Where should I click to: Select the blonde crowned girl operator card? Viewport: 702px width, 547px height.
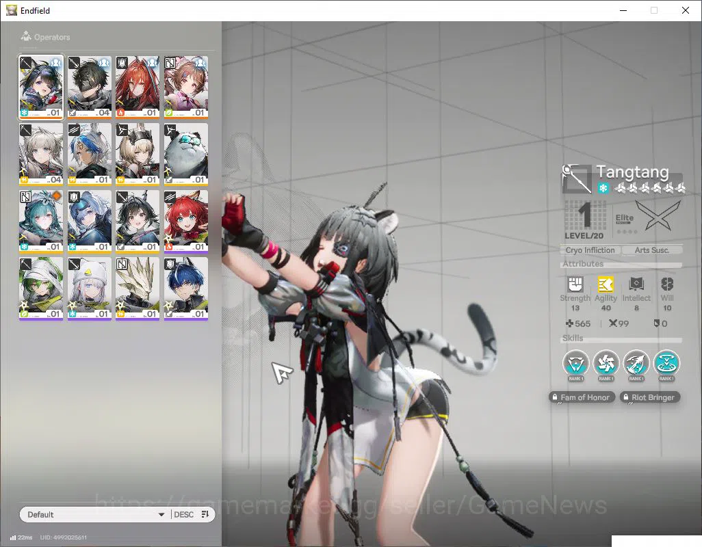[x=138, y=155]
